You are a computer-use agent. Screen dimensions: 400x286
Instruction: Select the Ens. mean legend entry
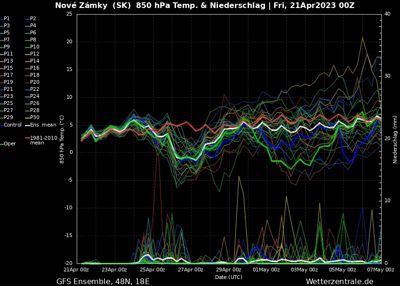pyautogui.click(x=43, y=125)
